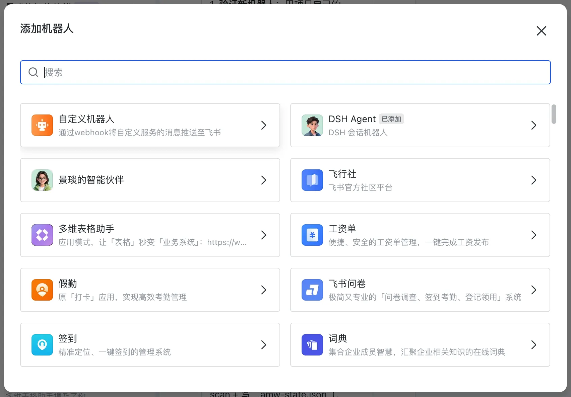Expand the 词典 row chevron
The height and width of the screenshot is (397, 571).
point(534,345)
